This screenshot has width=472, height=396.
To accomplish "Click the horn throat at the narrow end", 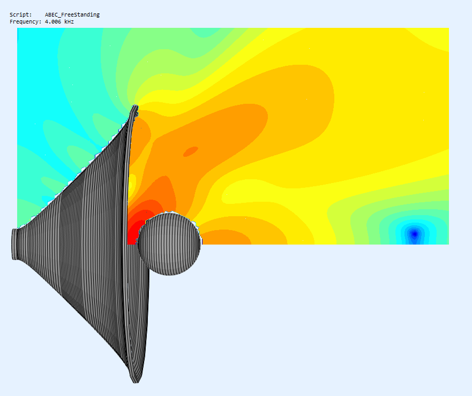I will 15,244.
